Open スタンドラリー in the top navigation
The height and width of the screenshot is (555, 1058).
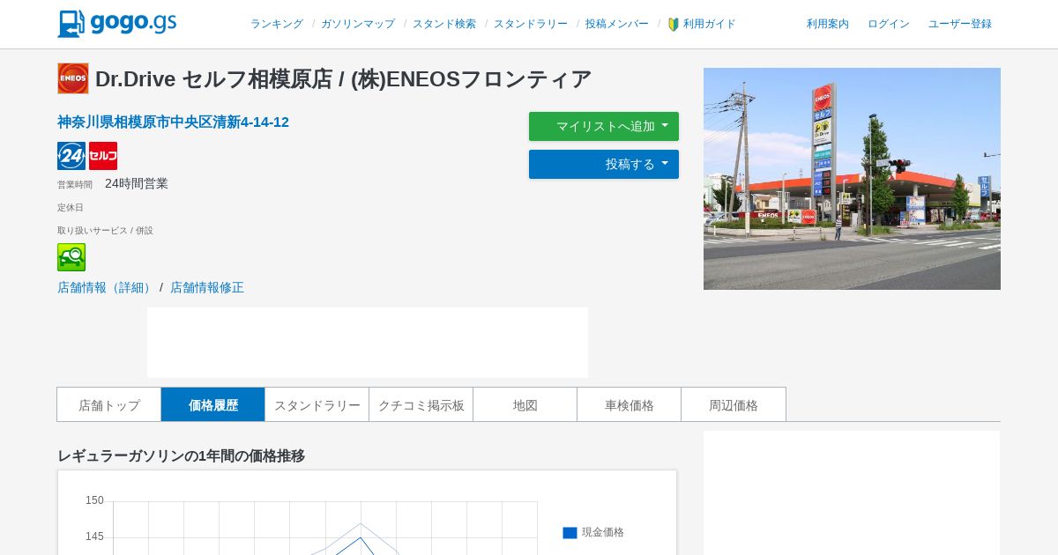531,25
